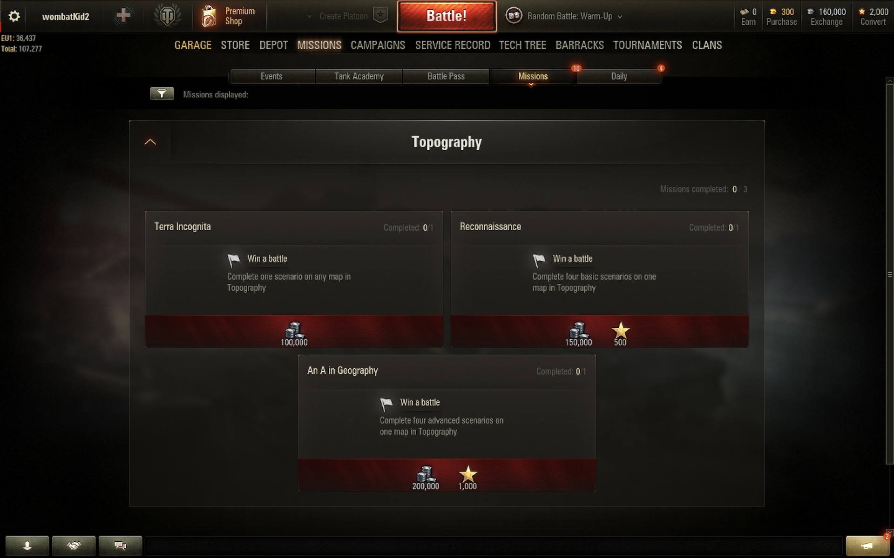The height and width of the screenshot is (558, 894).
Task: Click Purchase under 300 gold
Action: tap(781, 22)
